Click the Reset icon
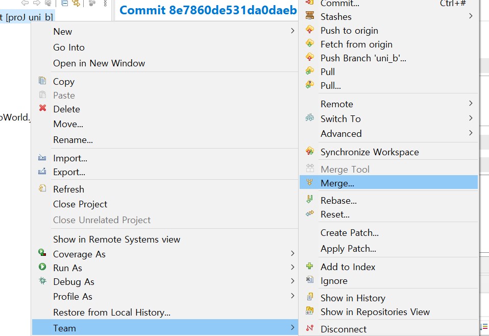 [310, 214]
